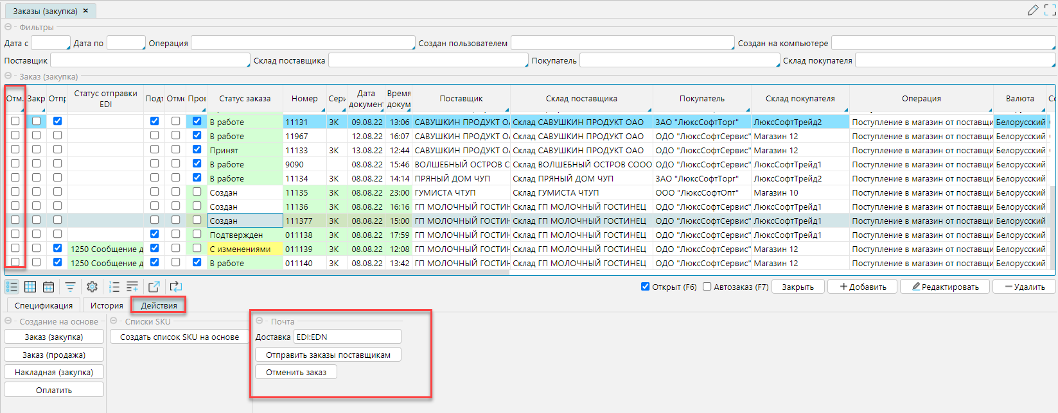Collapse the Создание на основе group
Image resolution: width=1058 pixels, height=413 pixels.
click(x=8, y=321)
